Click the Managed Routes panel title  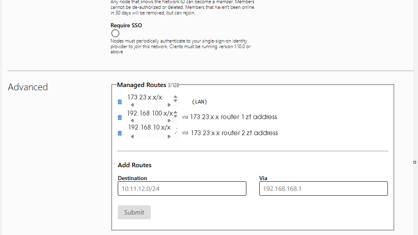[141, 85]
